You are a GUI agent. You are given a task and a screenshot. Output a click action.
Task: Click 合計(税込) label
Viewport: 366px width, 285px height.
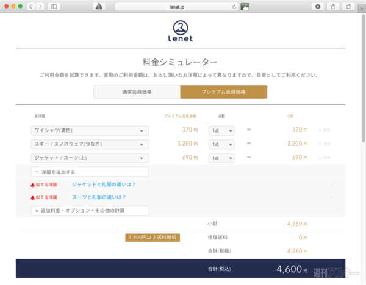point(219,269)
